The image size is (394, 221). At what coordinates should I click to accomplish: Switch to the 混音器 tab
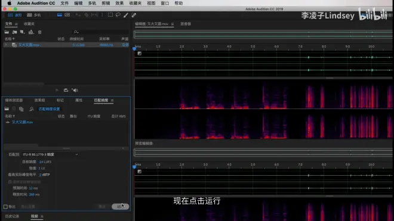[186, 24]
